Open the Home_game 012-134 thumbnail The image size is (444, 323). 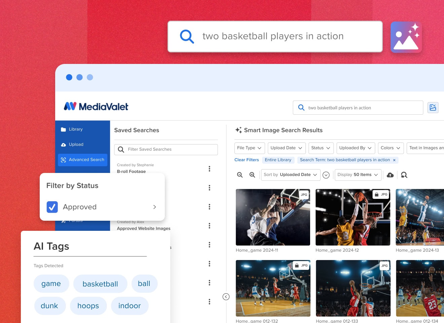420,288
